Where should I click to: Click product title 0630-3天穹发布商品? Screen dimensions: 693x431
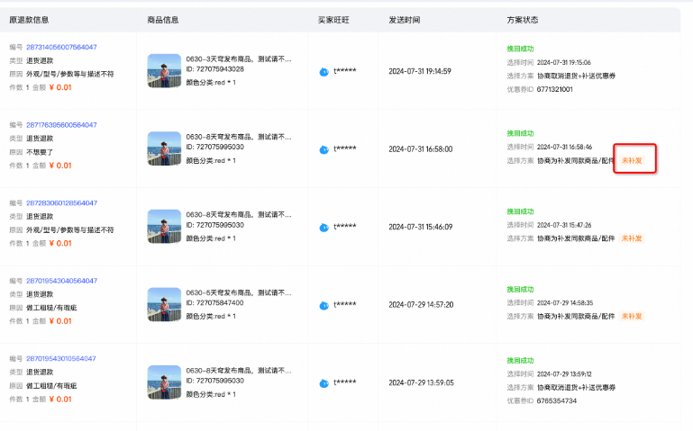(x=239, y=59)
